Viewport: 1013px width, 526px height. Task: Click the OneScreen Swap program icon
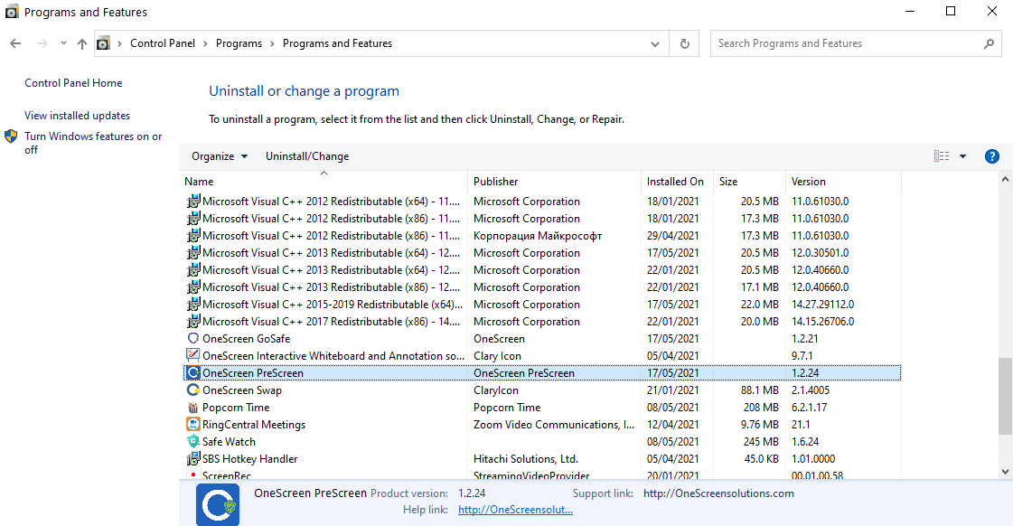click(x=192, y=390)
